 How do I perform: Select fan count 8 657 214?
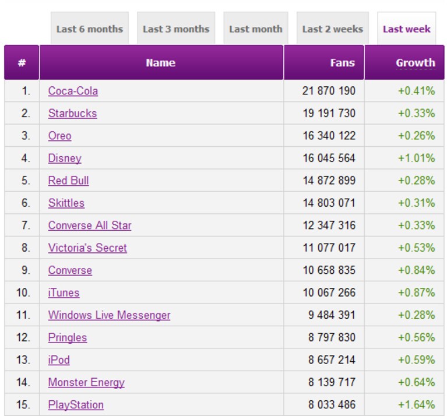(x=332, y=360)
